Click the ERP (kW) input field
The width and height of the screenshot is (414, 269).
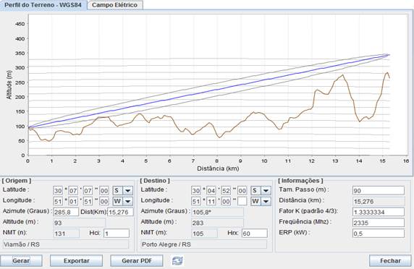[x=379, y=234]
